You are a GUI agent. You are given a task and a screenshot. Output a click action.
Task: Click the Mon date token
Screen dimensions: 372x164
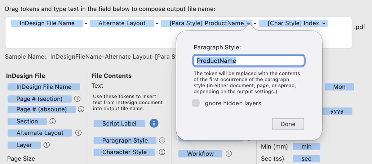339,87
